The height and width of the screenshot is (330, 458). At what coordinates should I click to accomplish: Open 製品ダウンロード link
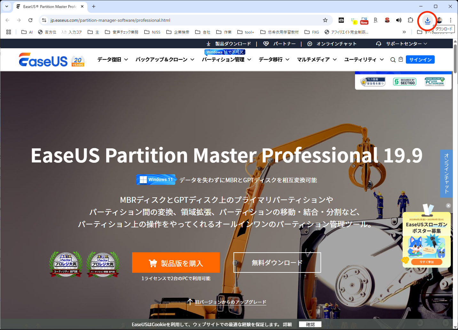(229, 44)
